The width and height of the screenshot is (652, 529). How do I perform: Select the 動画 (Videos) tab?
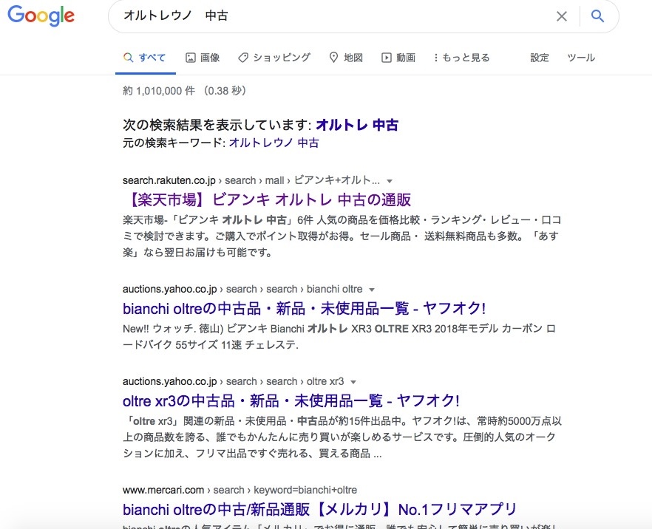(398, 58)
